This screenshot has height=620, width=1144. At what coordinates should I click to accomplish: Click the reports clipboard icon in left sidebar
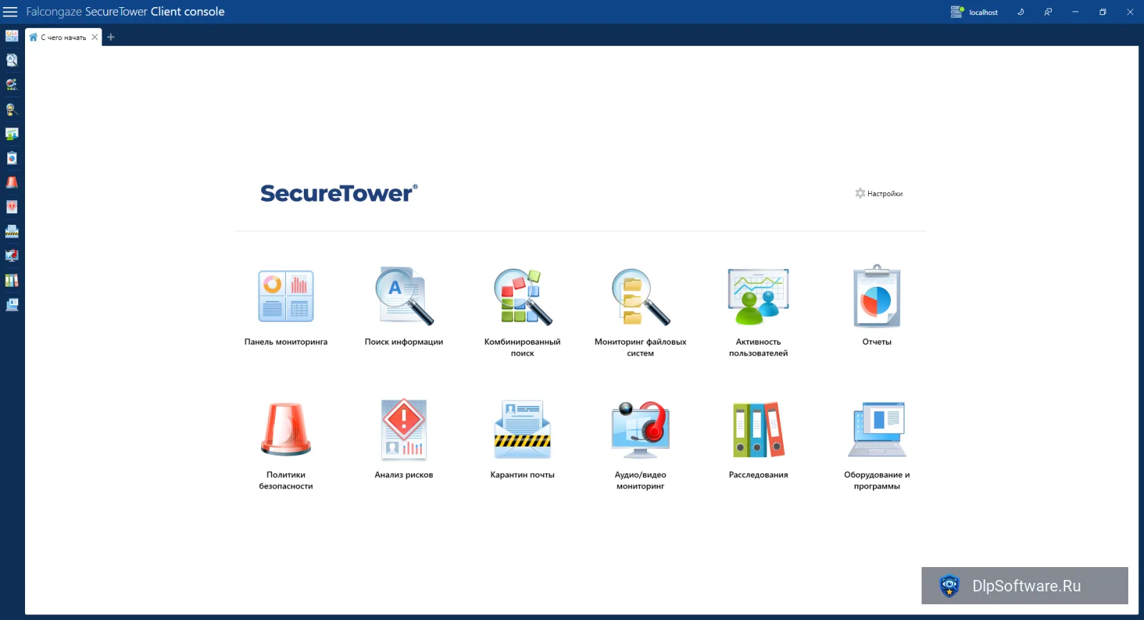point(12,158)
